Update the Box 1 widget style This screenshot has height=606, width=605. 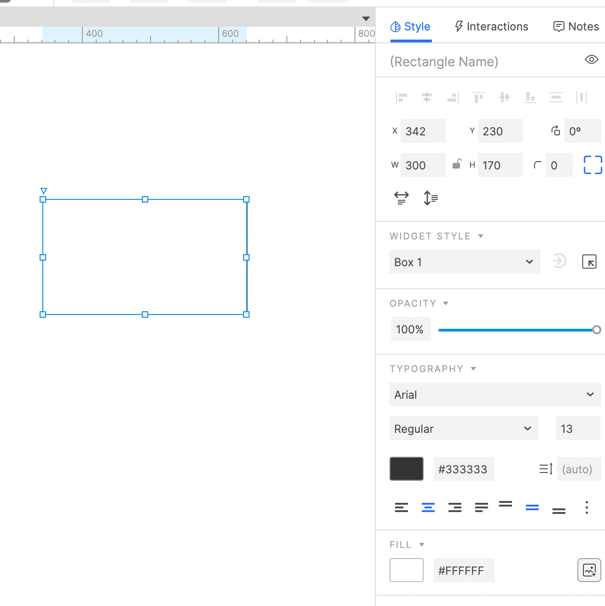tap(559, 261)
